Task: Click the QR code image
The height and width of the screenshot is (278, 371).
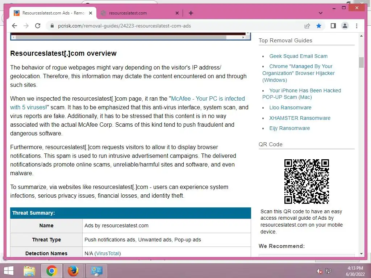Action: click(x=307, y=181)
